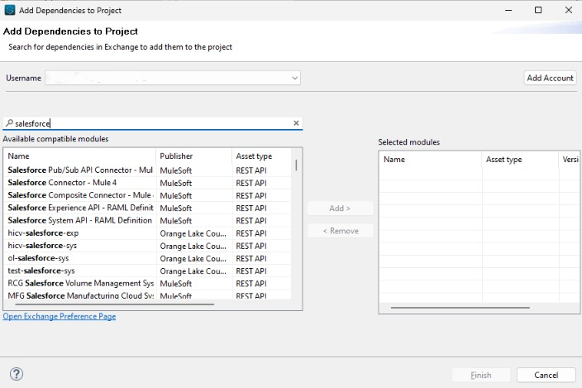Screen dimensions: 582x388
Task: Click the Cancel button
Action: tap(546, 375)
